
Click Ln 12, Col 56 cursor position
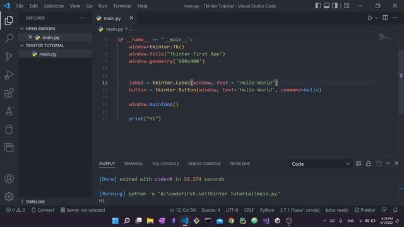click(x=182, y=210)
